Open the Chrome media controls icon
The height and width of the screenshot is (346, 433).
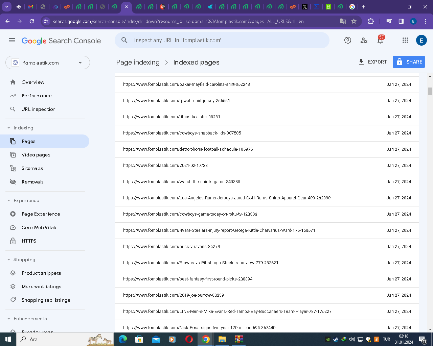click(x=389, y=21)
